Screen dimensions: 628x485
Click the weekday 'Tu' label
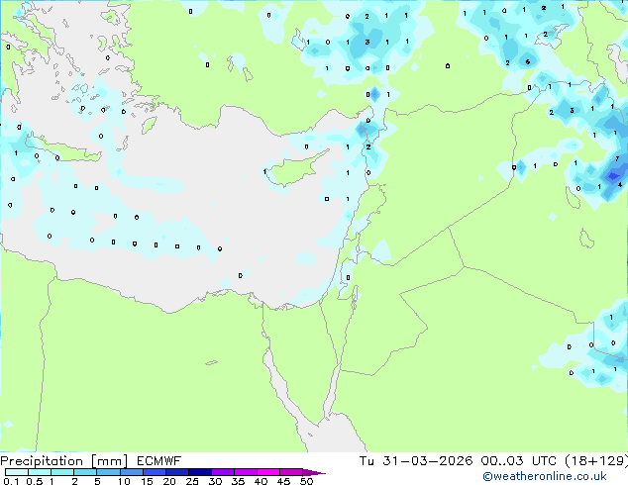tap(366, 461)
